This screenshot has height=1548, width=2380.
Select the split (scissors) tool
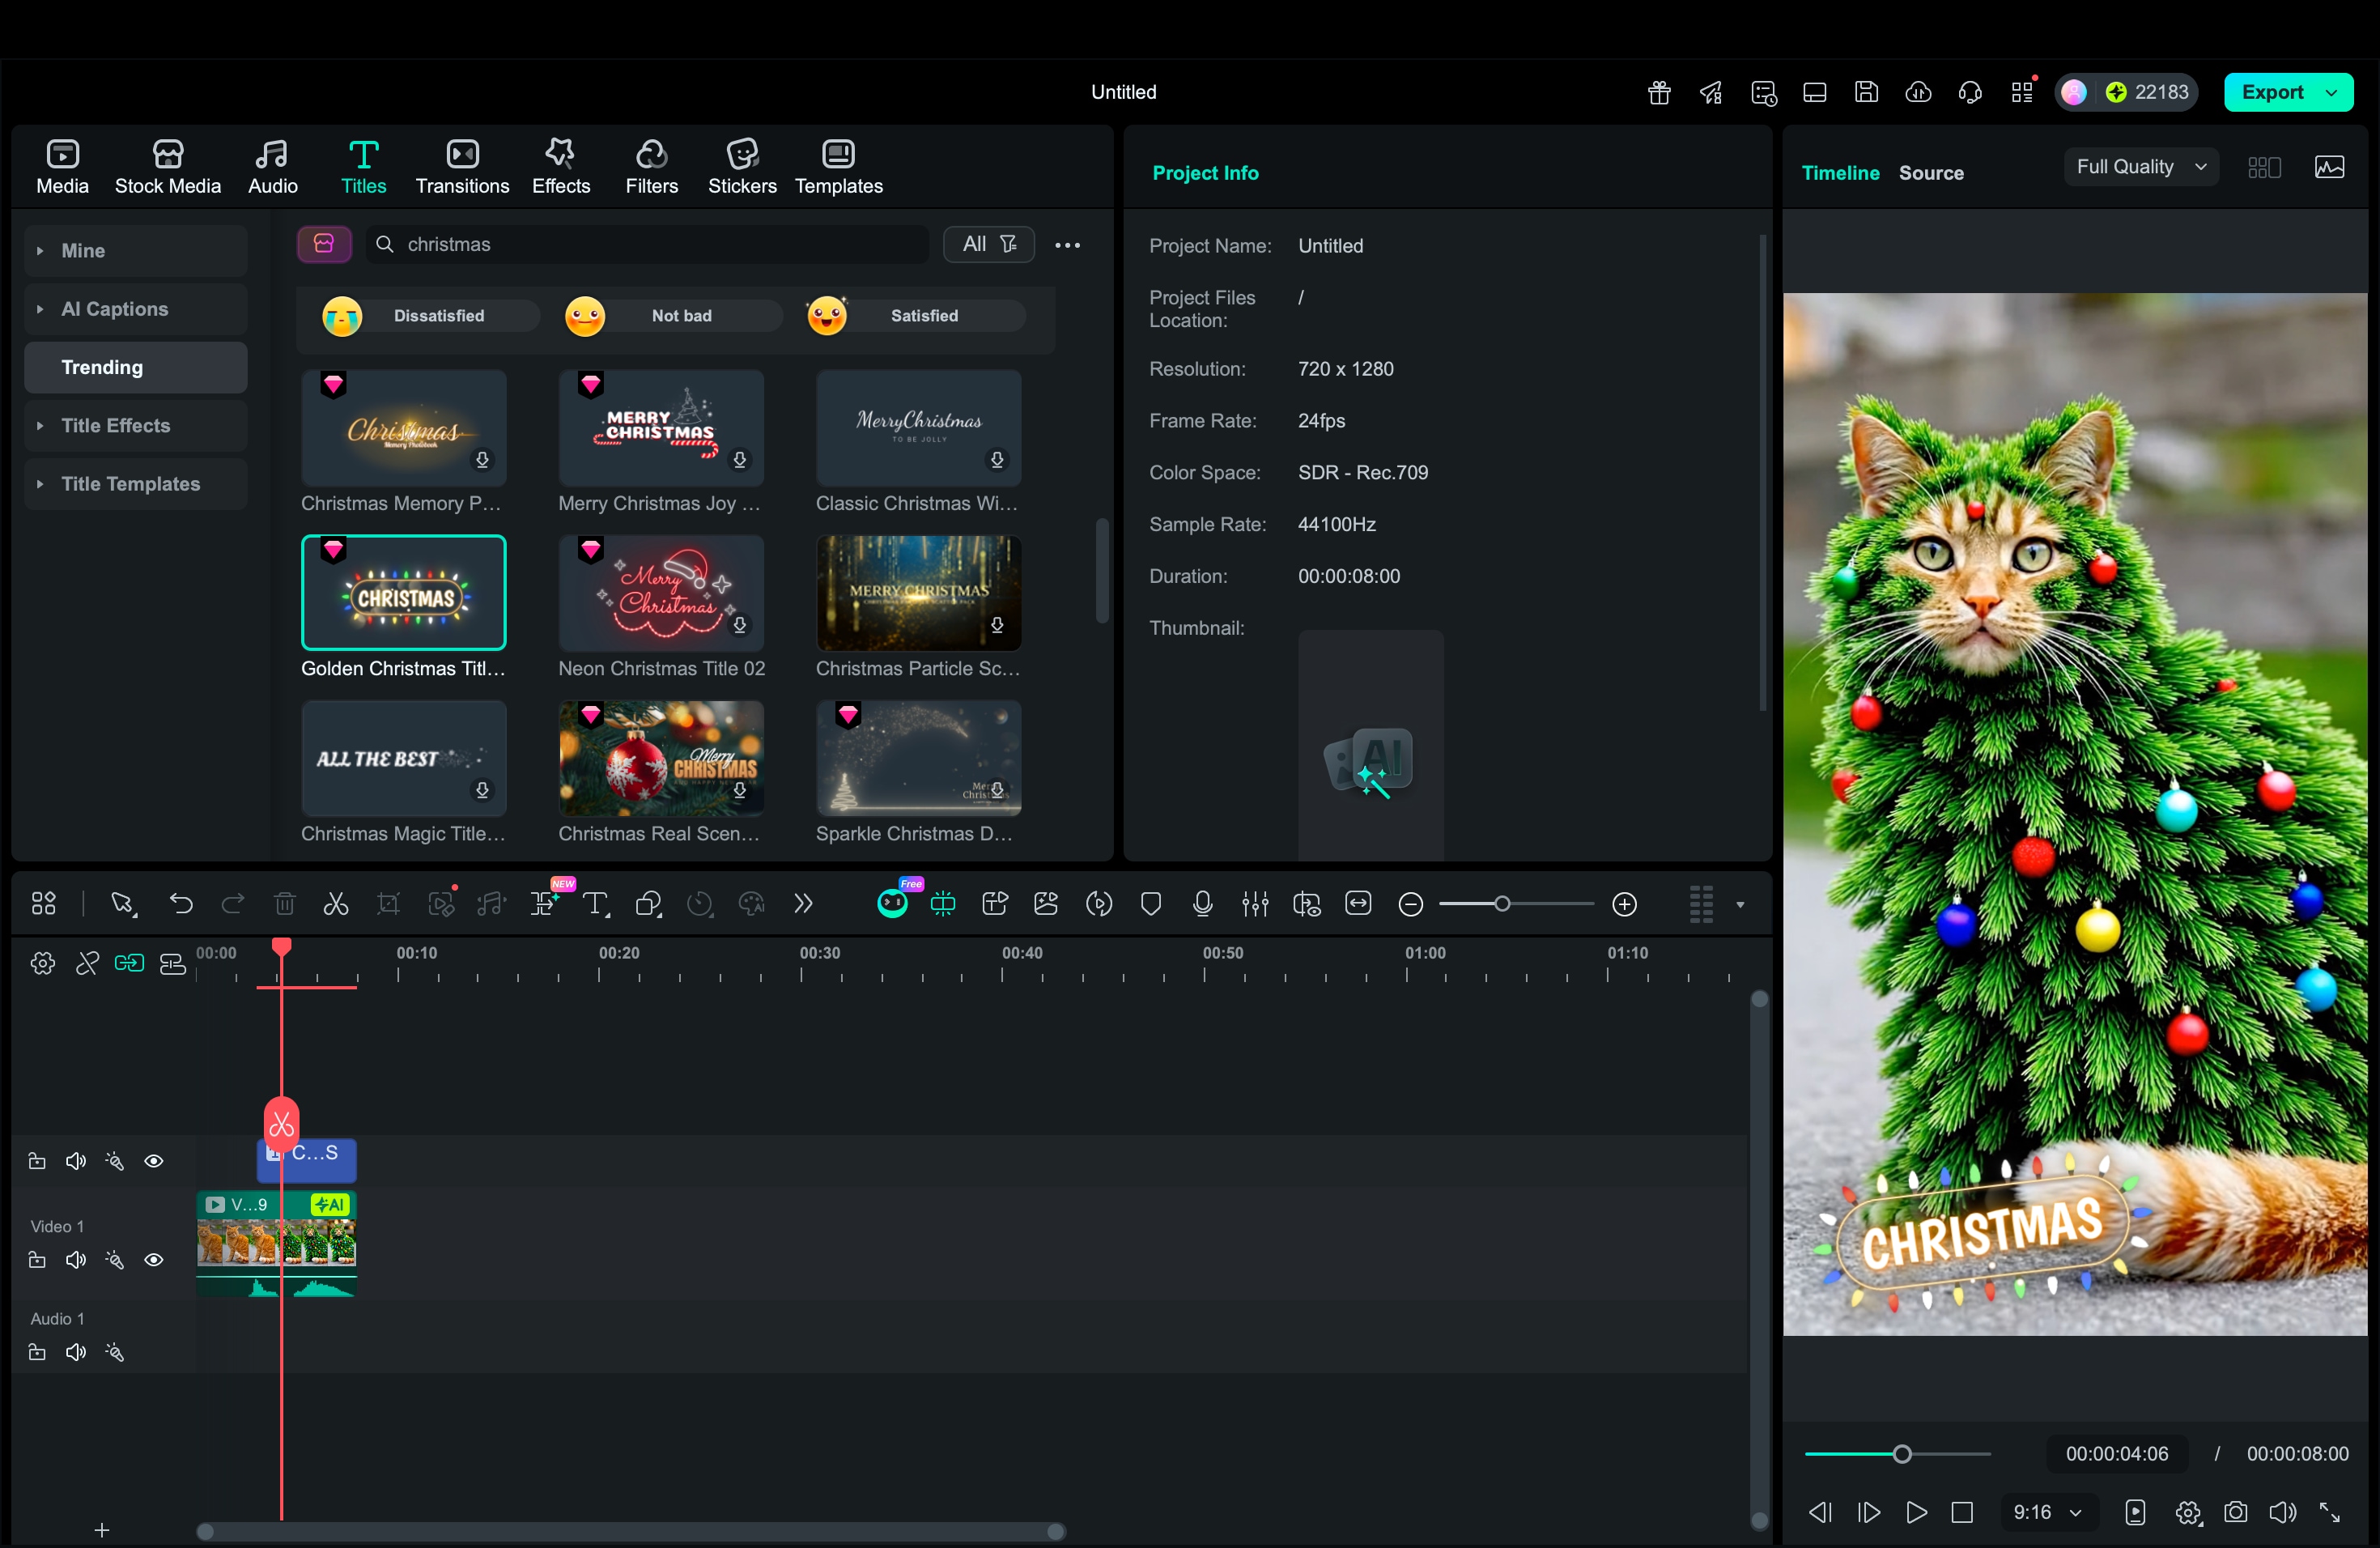click(x=336, y=903)
